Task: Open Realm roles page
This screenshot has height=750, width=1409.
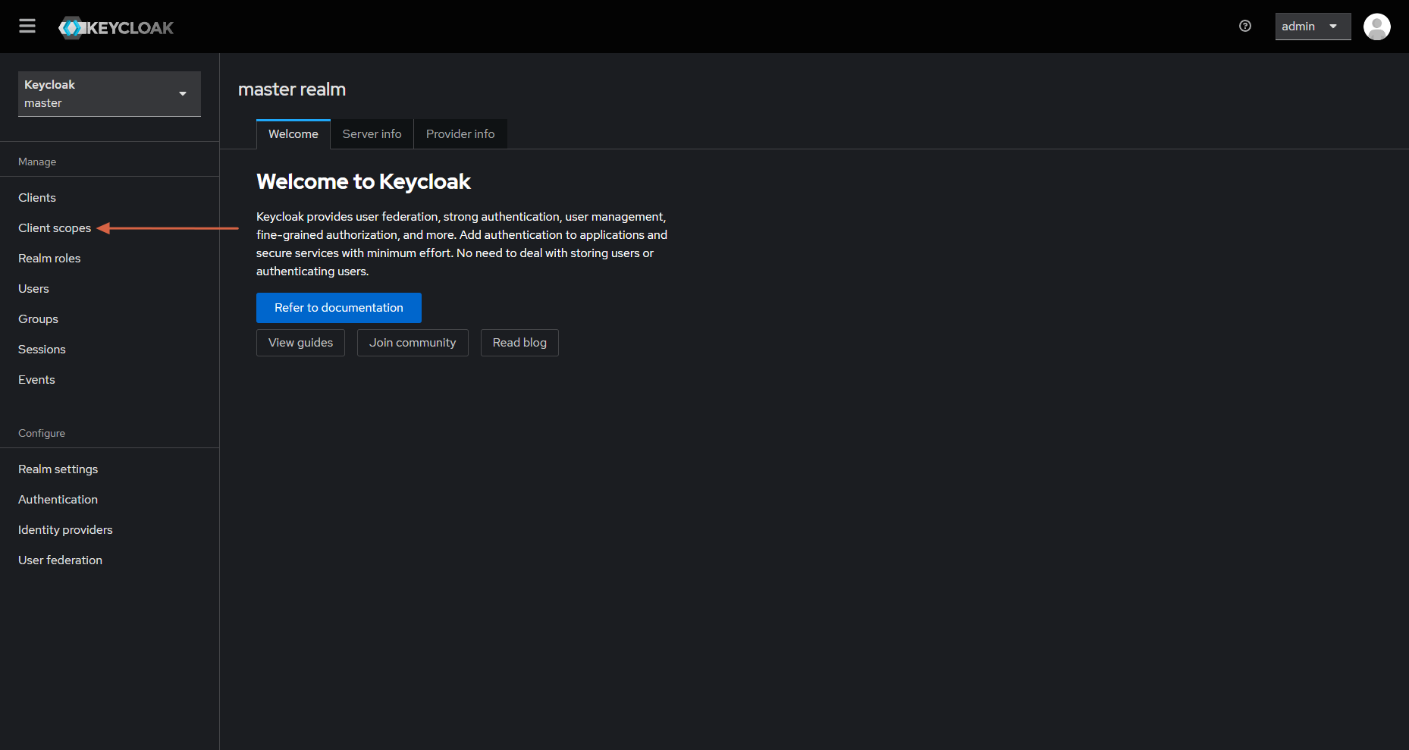Action: [49, 259]
